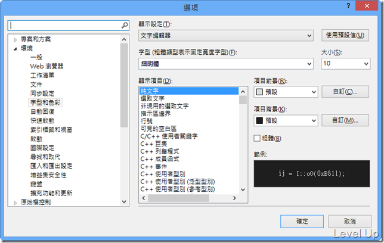Viewport: 384px width, 243px height.
Task: Close the 選項 dialog
Action: (366, 6)
